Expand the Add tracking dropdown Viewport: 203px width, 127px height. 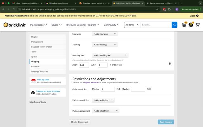pyautogui.click(x=105, y=45)
